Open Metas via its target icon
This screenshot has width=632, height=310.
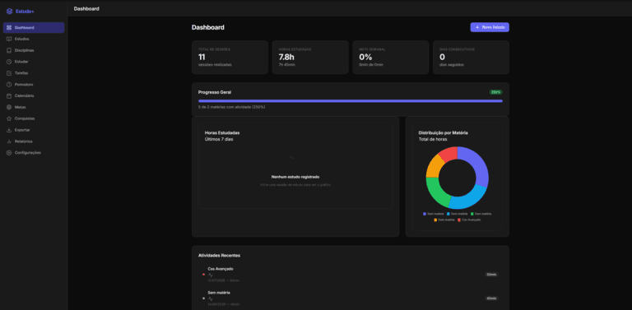(9, 107)
